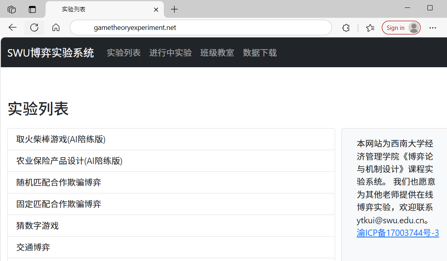The width and height of the screenshot is (447, 261).
Task: Follow the 渝ICP备17003744号-3 link
Action: pyautogui.click(x=398, y=233)
